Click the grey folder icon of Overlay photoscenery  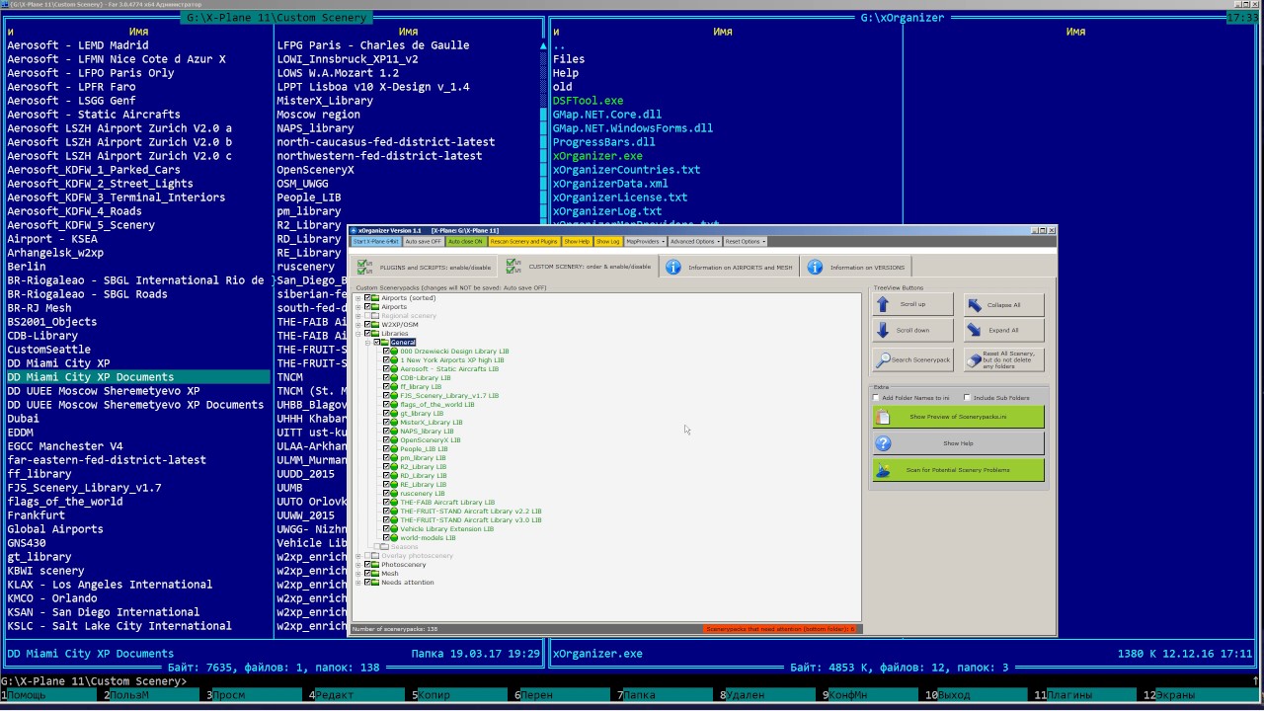pos(375,555)
